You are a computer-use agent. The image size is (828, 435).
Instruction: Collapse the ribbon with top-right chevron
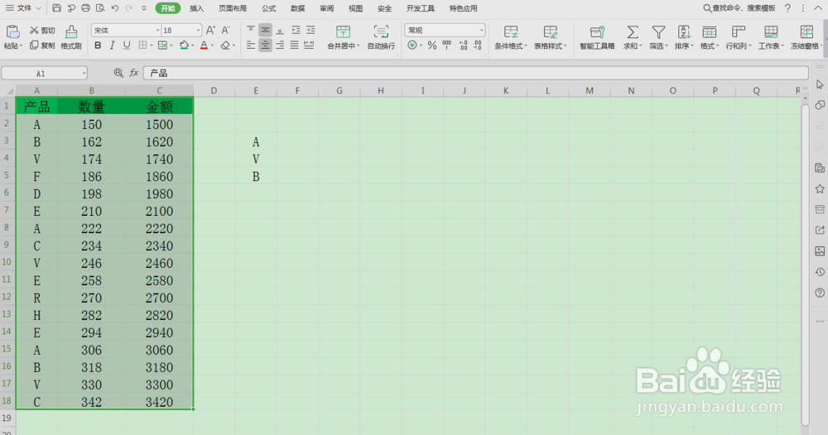pos(817,8)
